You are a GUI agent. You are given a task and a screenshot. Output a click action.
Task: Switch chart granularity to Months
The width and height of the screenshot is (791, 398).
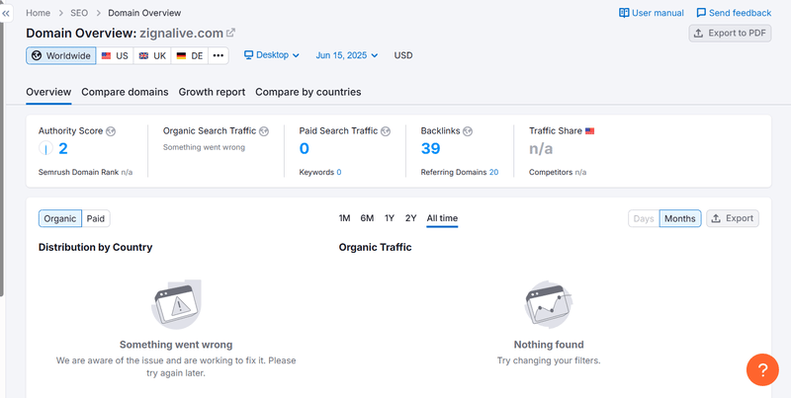tap(680, 218)
